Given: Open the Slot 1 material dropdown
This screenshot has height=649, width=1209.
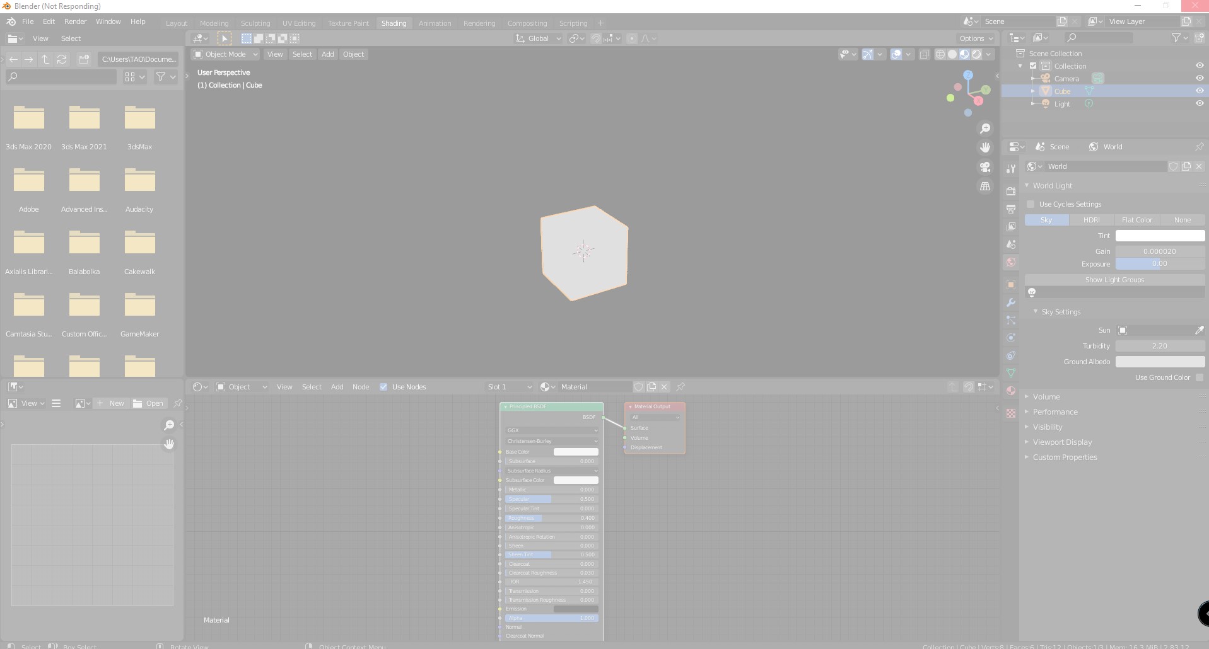Looking at the screenshot, I should click(509, 387).
